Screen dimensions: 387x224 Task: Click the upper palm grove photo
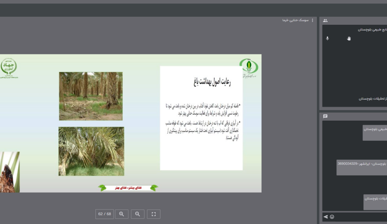[x=91, y=96]
